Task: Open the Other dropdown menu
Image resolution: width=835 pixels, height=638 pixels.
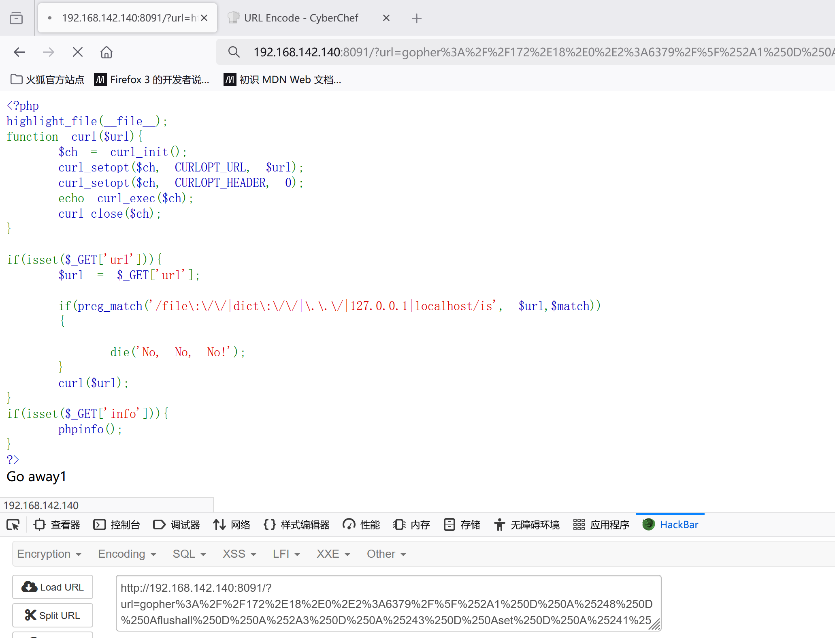Action: click(386, 554)
